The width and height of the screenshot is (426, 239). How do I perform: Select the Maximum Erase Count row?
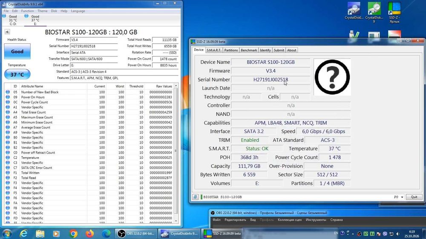(89, 117)
